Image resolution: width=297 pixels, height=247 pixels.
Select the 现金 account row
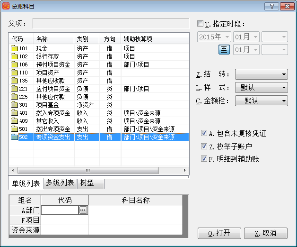click(99, 48)
